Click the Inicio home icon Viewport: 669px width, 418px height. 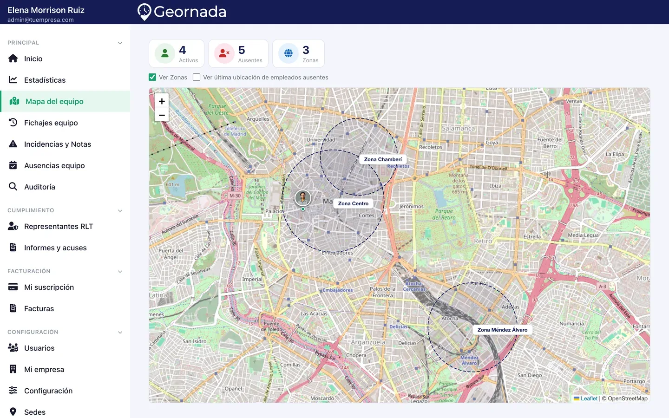tap(13, 59)
